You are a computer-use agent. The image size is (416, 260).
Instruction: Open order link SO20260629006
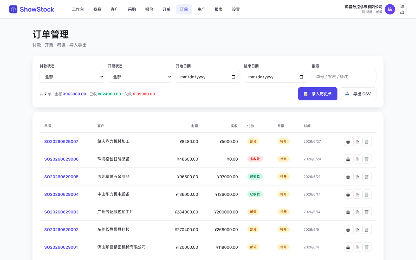click(61, 159)
